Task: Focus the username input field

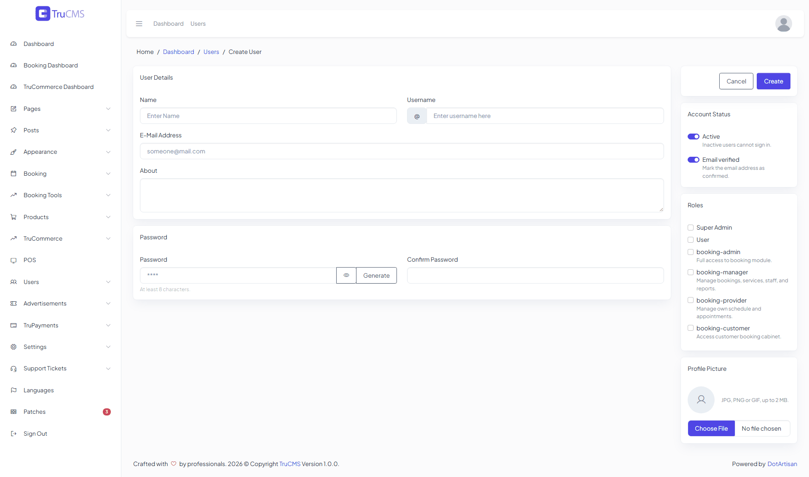Action: pos(545,116)
